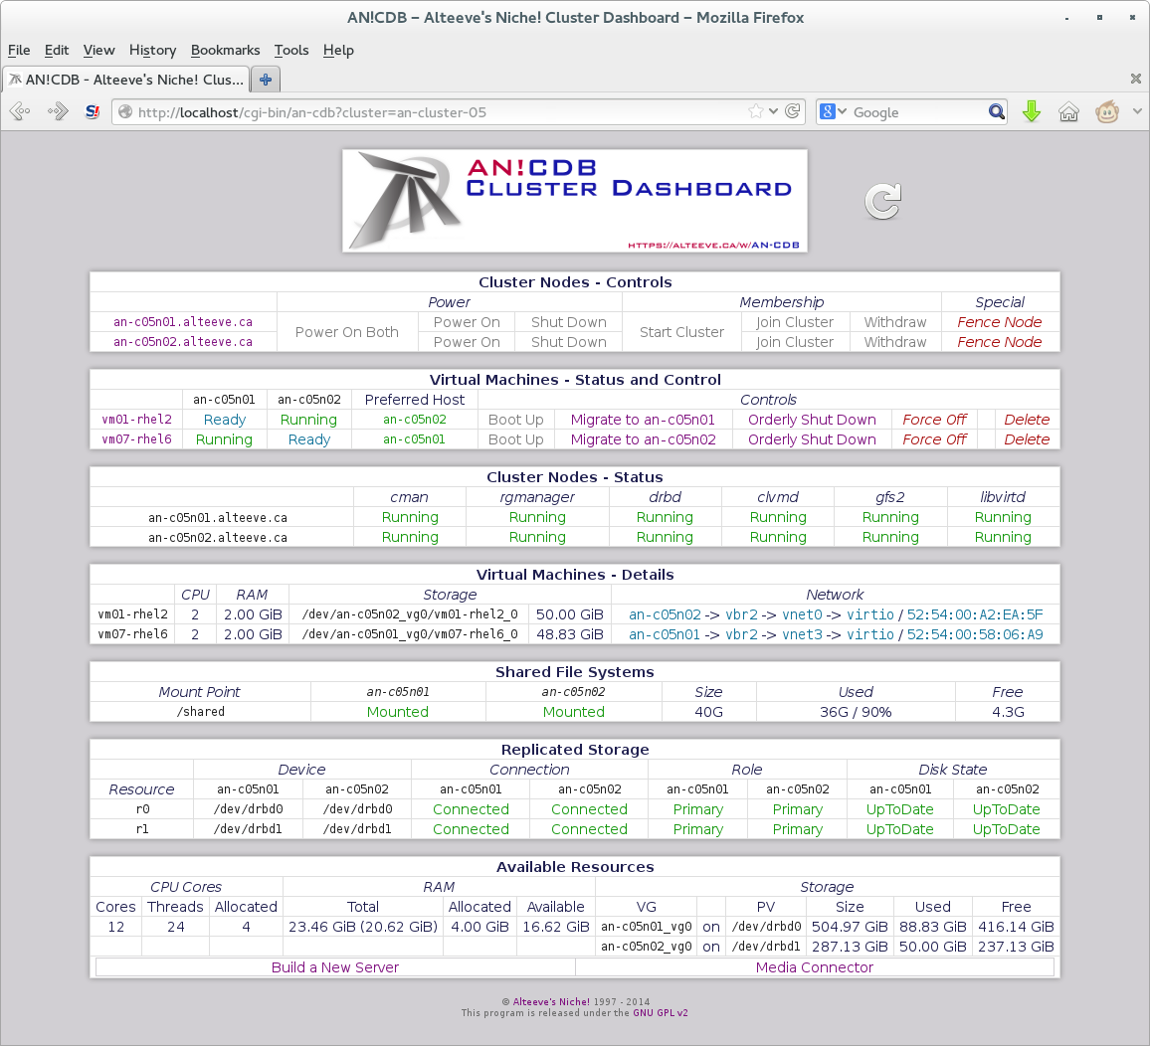Force Off the vm01-rhel2 server

coord(934,420)
